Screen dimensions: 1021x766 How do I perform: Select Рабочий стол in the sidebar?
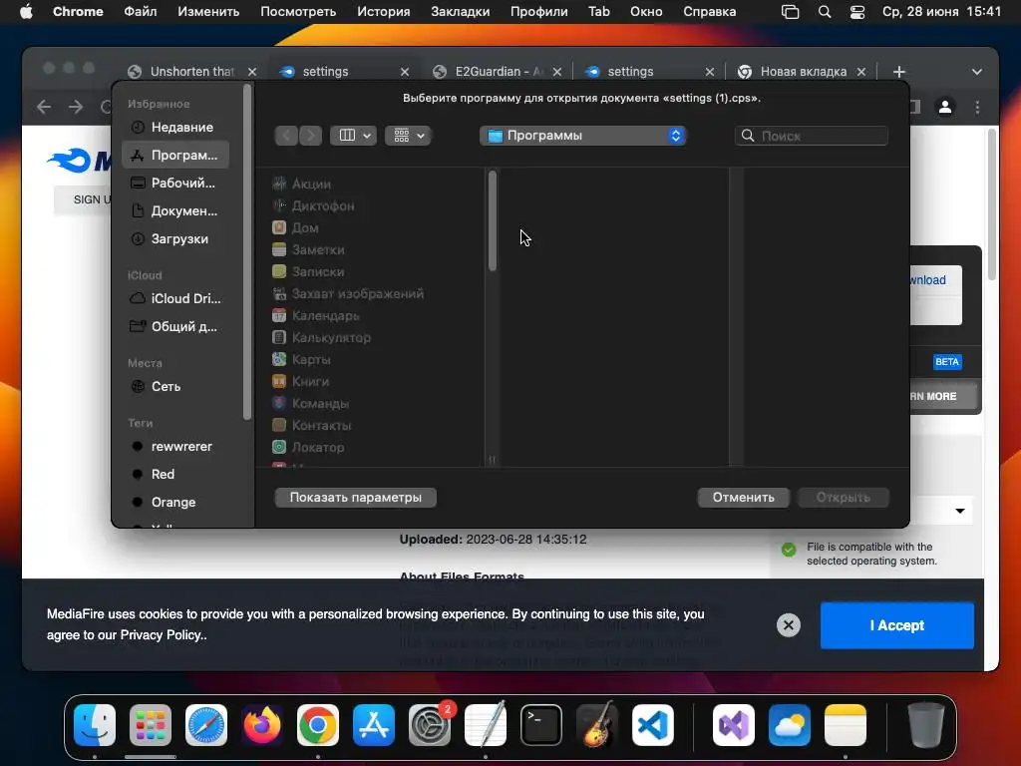[x=175, y=184]
